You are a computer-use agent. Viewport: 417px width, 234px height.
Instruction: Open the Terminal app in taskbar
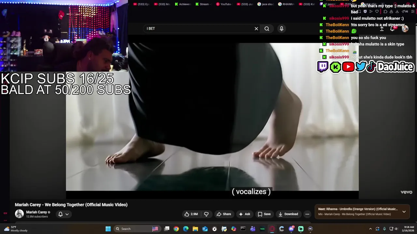click(243, 229)
